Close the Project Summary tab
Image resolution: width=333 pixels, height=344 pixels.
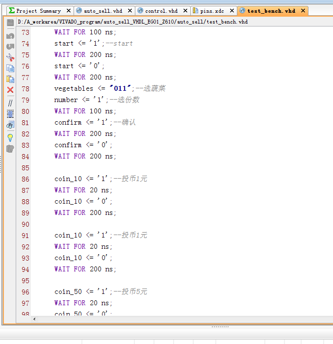(x=68, y=11)
